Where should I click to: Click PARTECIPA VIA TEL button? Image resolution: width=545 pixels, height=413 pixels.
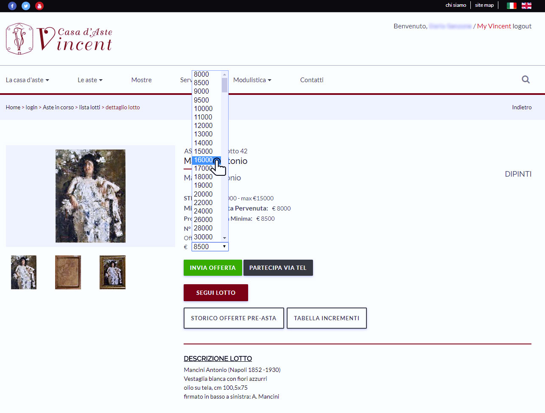(x=278, y=268)
